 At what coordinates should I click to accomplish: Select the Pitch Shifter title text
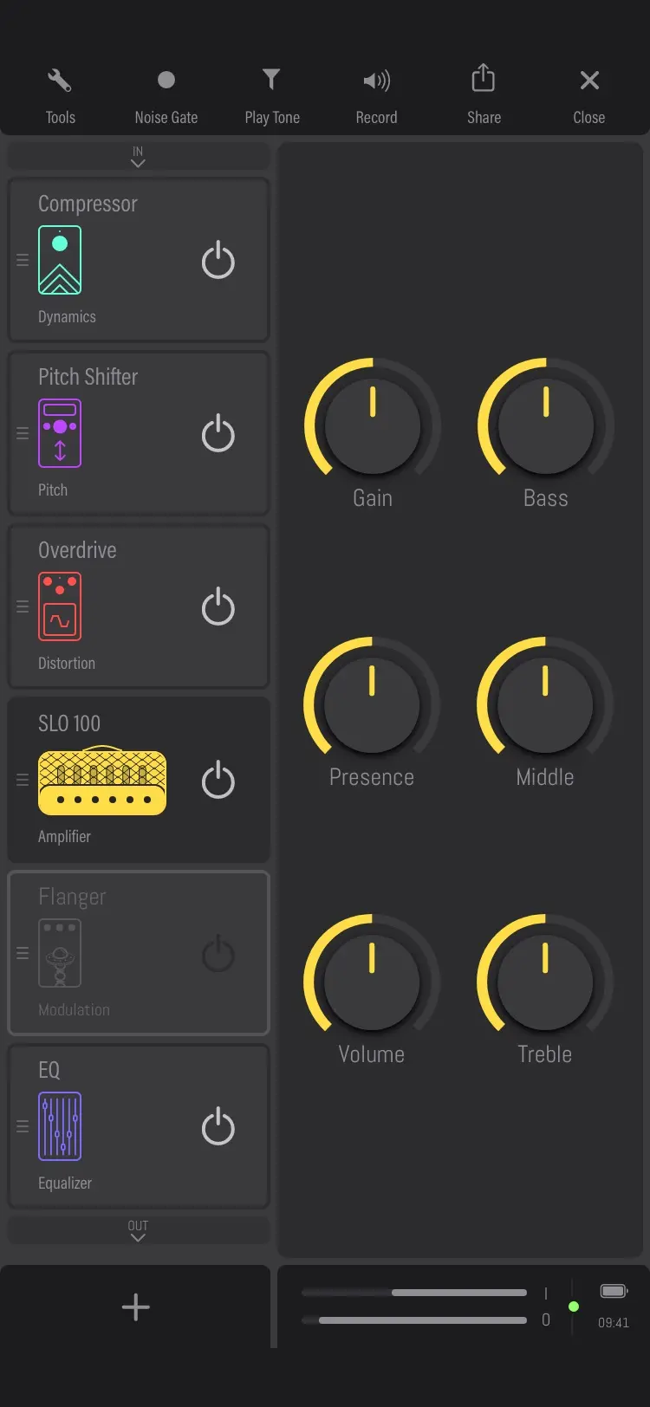(x=88, y=377)
